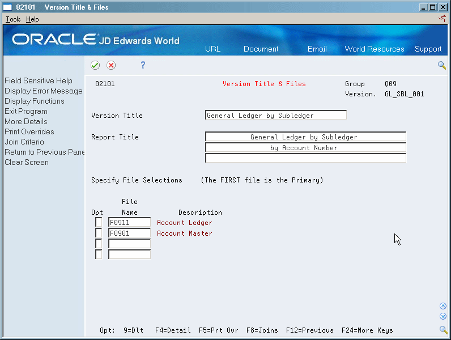451x340 pixels.
Task: Open the World Resources link
Action: click(375, 49)
